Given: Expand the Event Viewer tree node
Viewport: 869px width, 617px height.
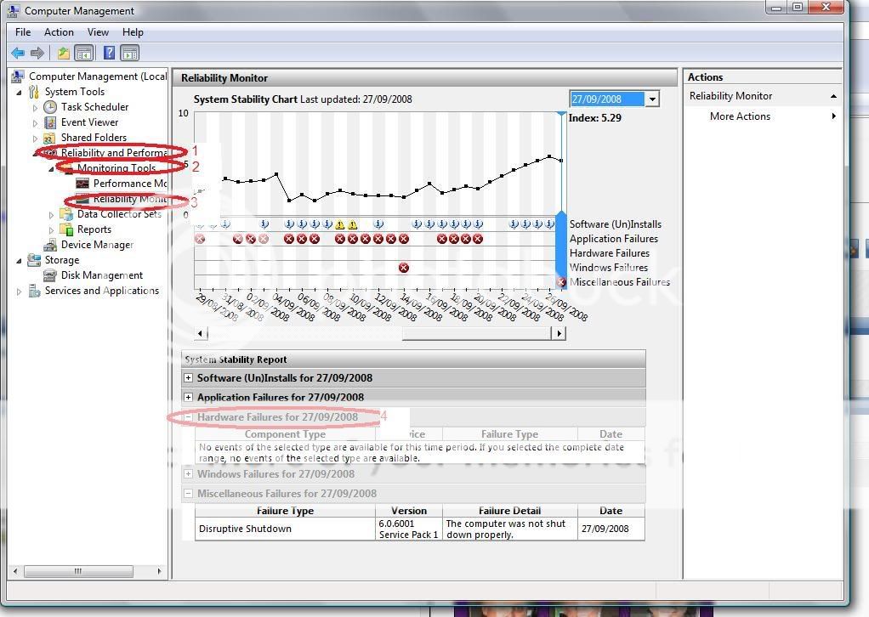Looking at the screenshot, I should pos(36,122).
